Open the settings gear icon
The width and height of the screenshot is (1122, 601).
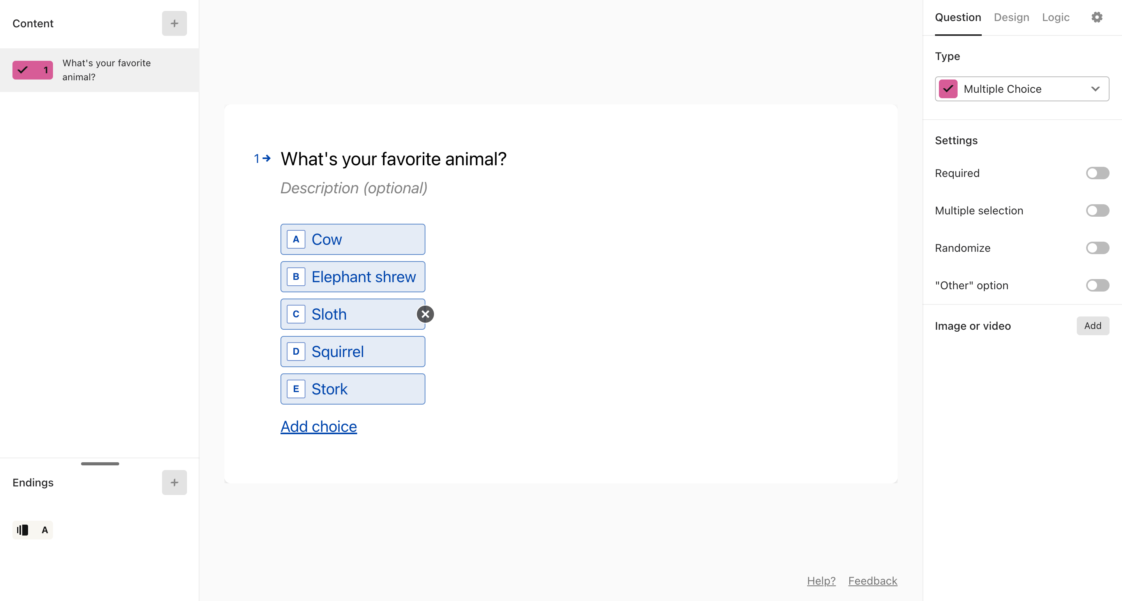click(x=1097, y=17)
